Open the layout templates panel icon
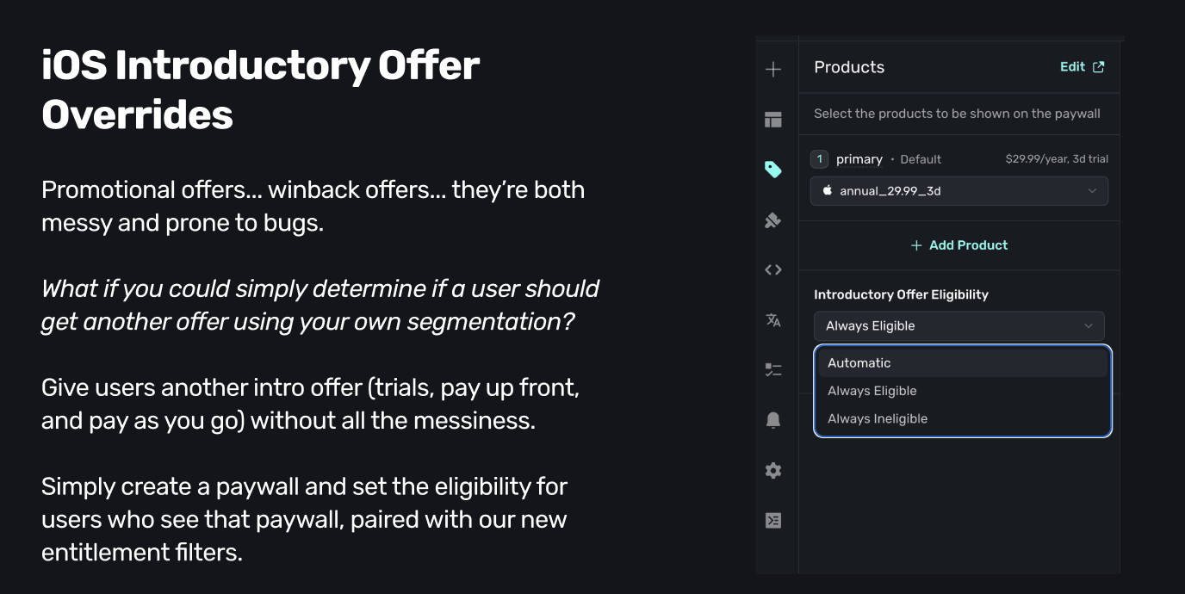The height and width of the screenshot is (594, 1185). [x=773, y=119]
